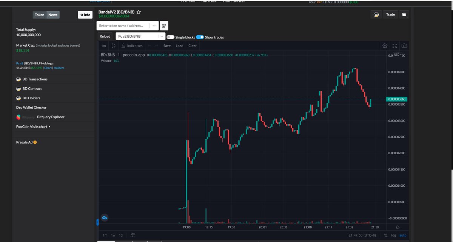Image resolution: width=453 pixels, height=242 pixels.
Task: Click the PooCoin icon beside BD Contract
Action: tap(18, 89)
